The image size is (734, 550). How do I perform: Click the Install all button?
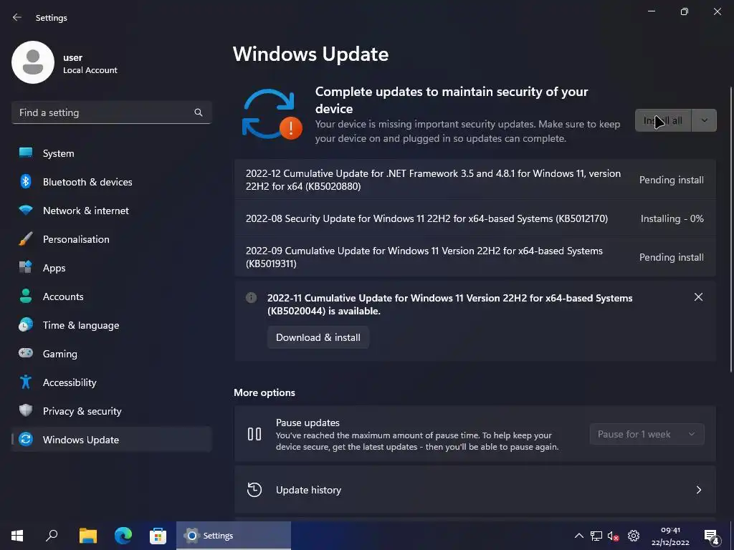point(663,120)
